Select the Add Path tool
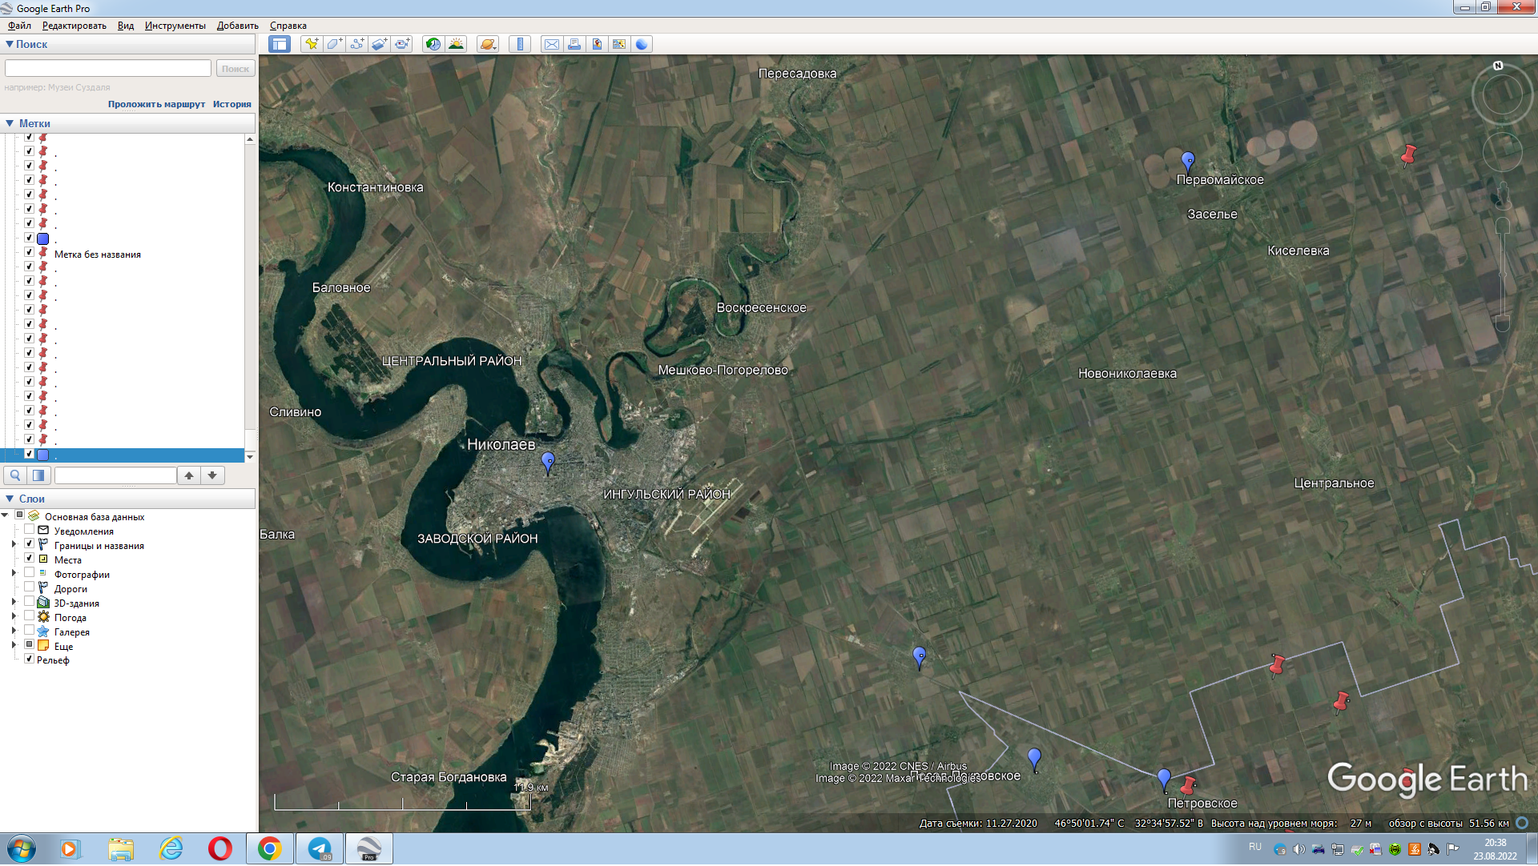This screenshot has height=866, width=1538. (356, 45)
